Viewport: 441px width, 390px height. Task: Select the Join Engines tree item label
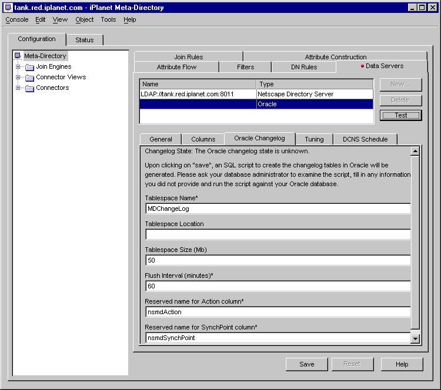[54, 66]
